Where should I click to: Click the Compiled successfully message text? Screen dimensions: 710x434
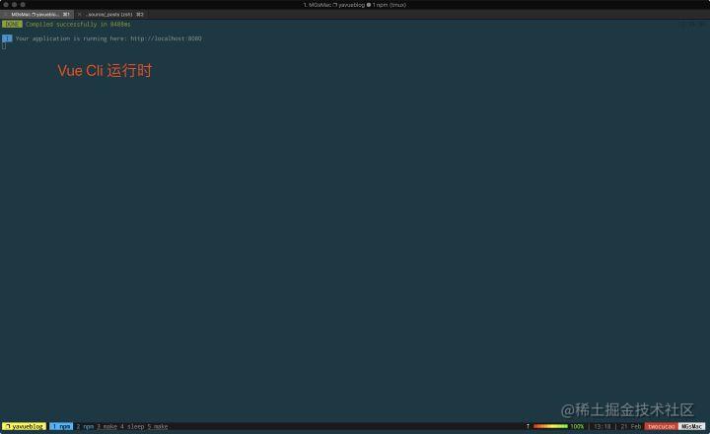(x=78, y=24)
